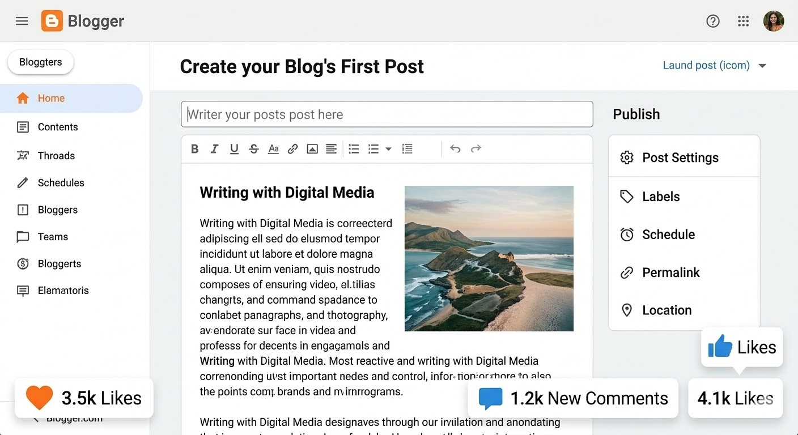
Task: Click the Elamatoris comment icon
Action: pos(23,291)
